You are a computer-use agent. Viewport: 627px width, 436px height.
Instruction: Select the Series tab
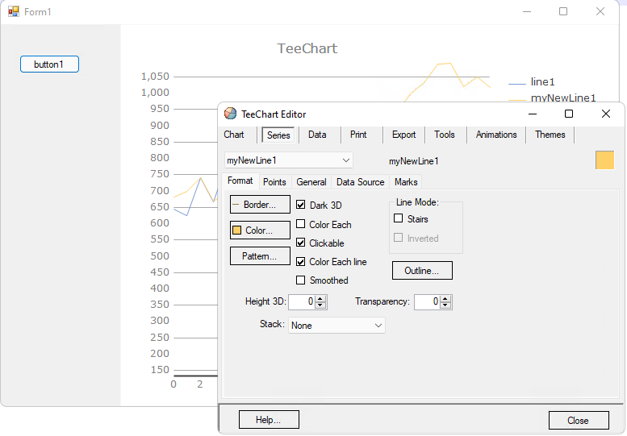[278, 135]
